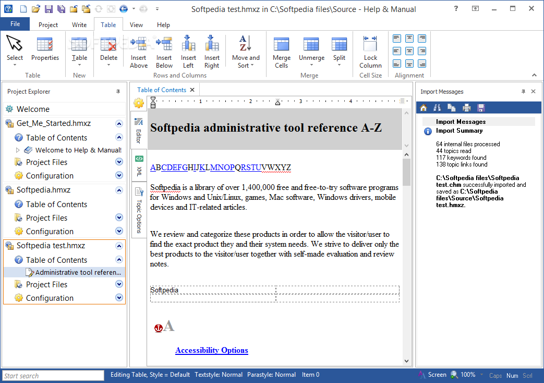
Task: Click the Delete table button
Action: click(x=108, y=51)
